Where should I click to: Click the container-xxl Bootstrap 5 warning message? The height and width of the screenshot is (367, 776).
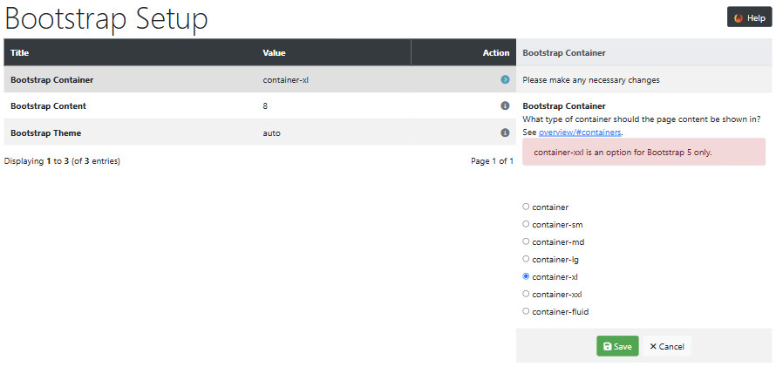tap(643, 152)
